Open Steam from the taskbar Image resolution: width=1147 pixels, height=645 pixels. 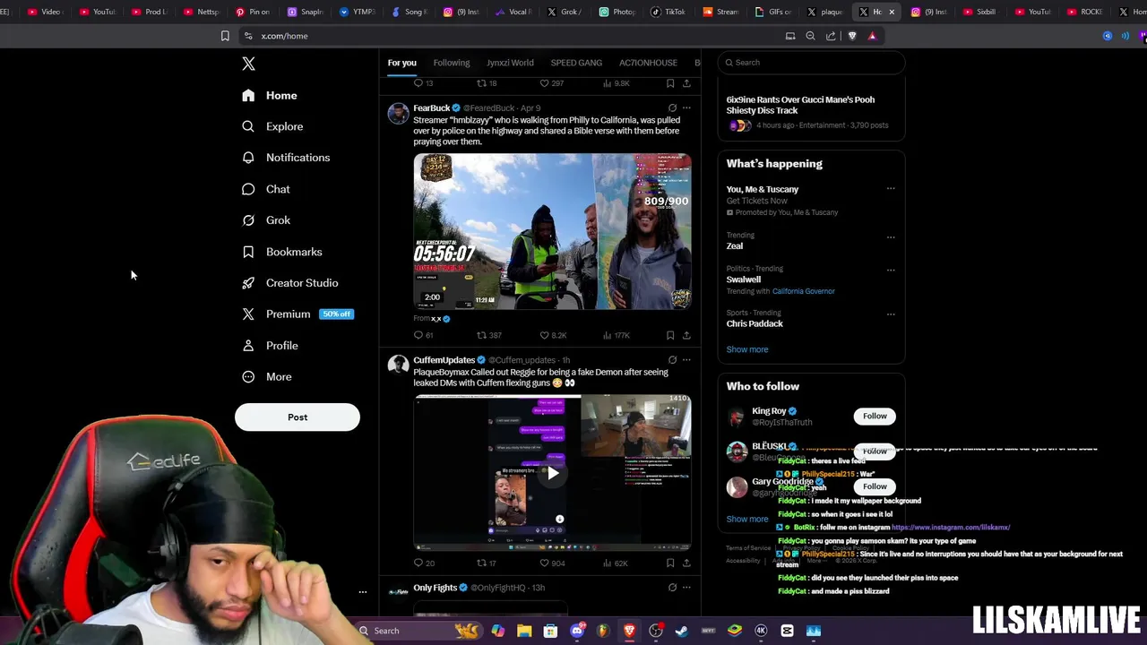click(682, 631)
